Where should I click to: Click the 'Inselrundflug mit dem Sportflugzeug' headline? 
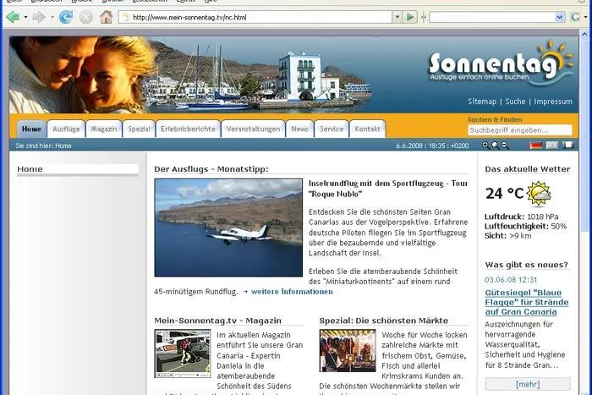coord(388,189)
